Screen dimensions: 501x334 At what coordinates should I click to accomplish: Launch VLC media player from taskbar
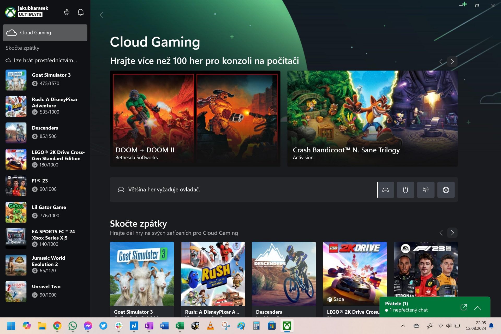click(x=210, y=326)
